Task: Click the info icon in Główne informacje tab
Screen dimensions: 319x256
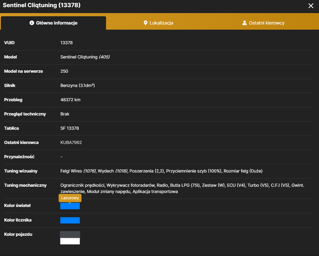Action: point(32,23)
